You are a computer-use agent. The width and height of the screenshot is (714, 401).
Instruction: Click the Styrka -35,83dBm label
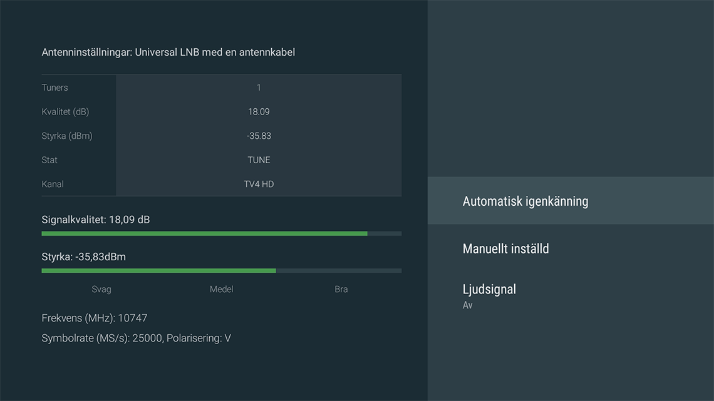(x=83, y=256)
